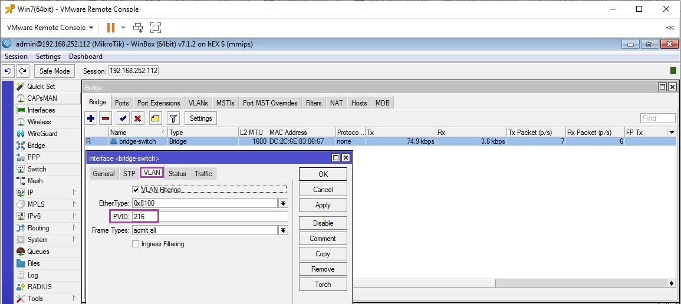Viewport: 681px width, 304px height.
Task: Open Interfaces from sidebar
Action: [41, 110]
